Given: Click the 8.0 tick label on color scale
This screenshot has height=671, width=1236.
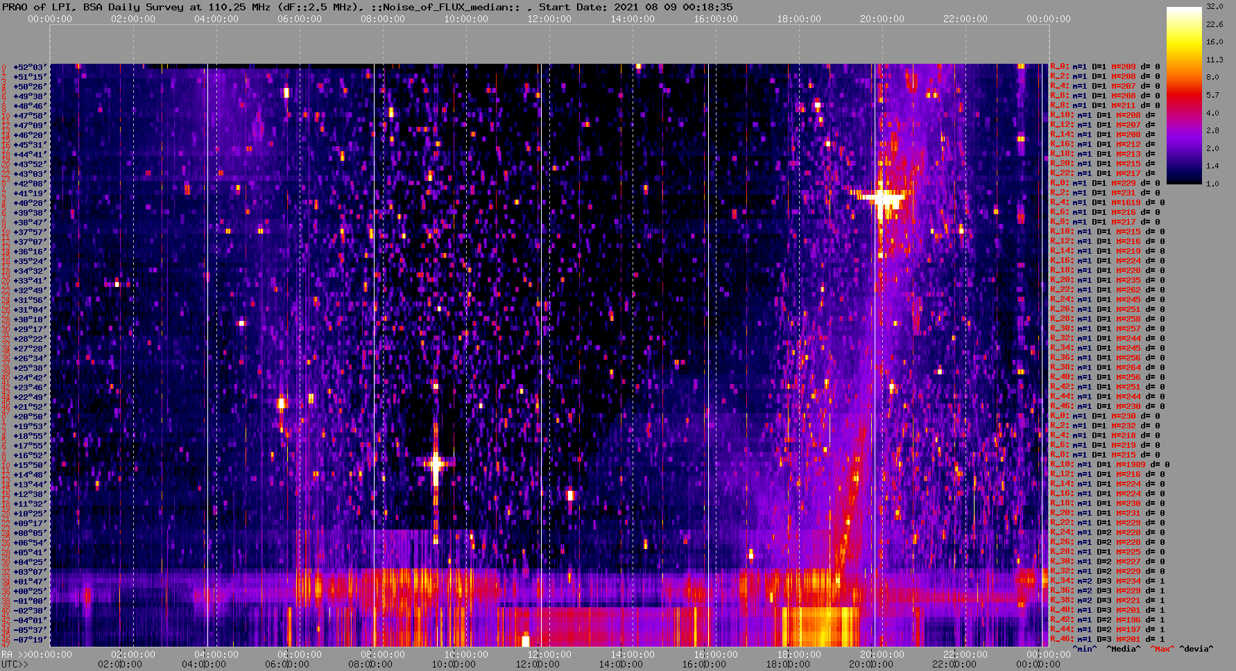Looking at the screenshot, I should pyautogui.click(x=1212, y=77).
